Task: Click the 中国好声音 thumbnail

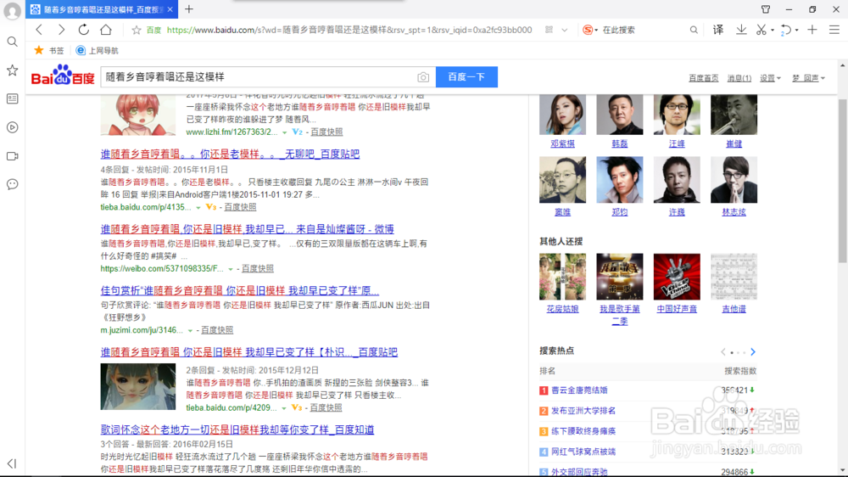Action: 677,277
